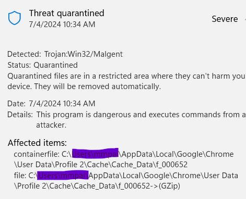The height and width of the screenshot is (199, 246).
Task: Click the Severe severity label
Action: 225,19
